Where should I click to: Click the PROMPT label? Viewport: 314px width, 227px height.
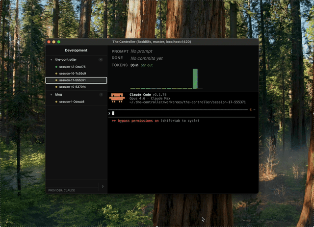pyautogui.click(x=120, y=51)
